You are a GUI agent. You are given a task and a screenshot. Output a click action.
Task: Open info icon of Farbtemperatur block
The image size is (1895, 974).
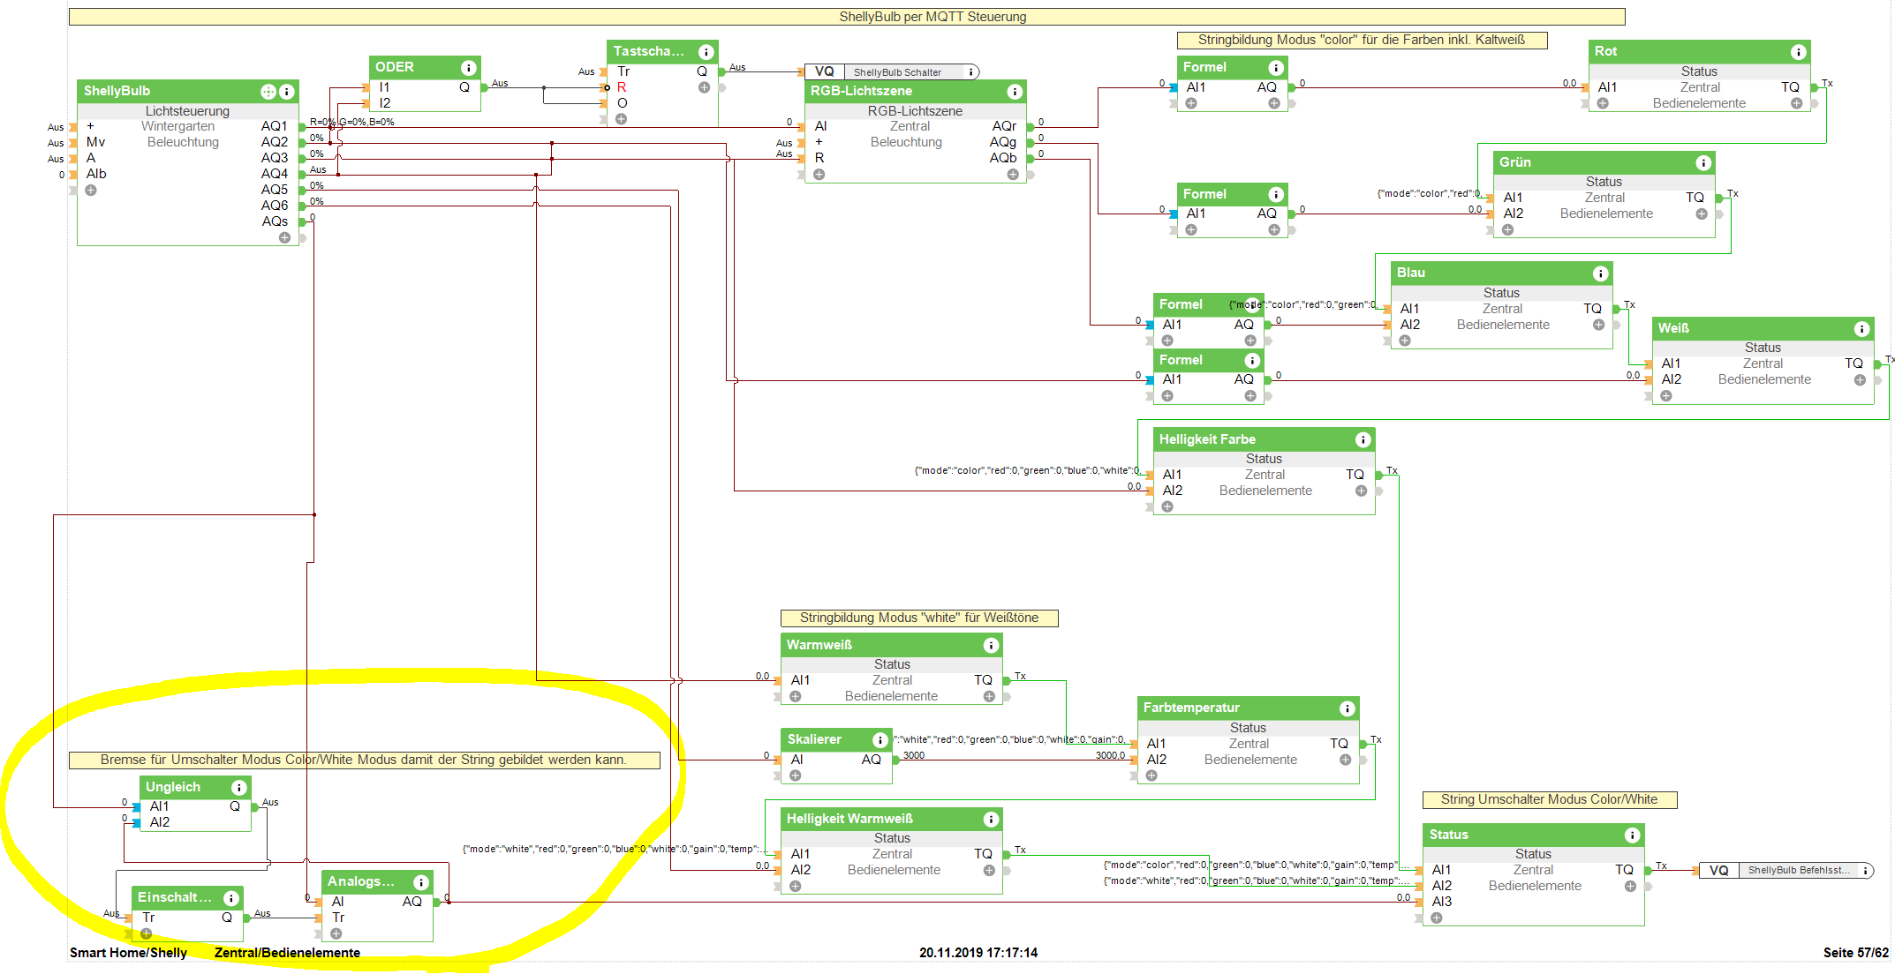[1348, 708]
